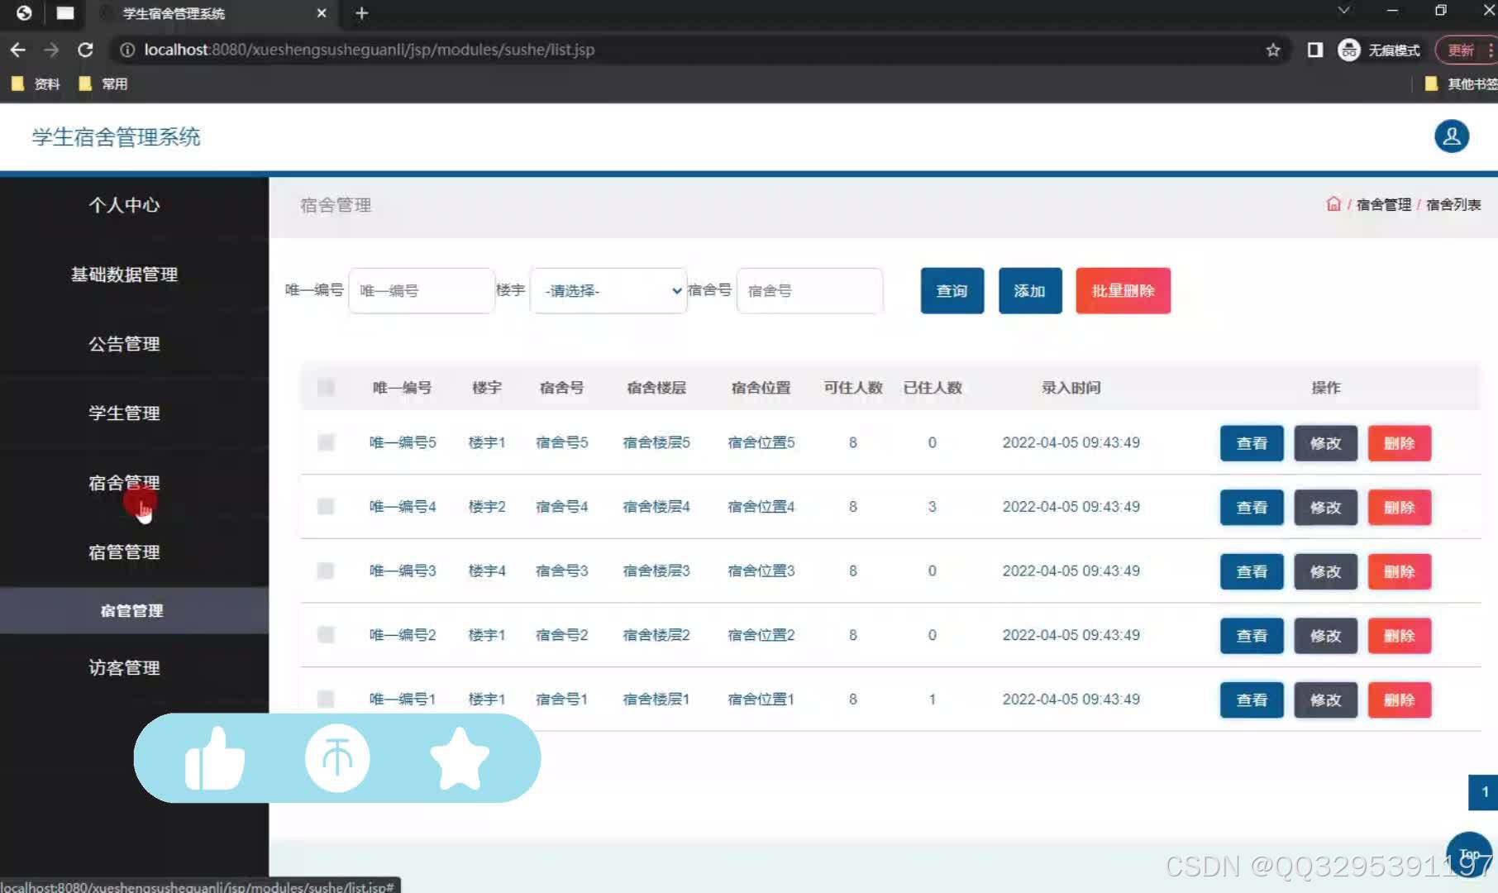Viewport: 1498px width, 893px height.
Task: Expand 访客管理 sidebar menu
Action: [124, 667]
